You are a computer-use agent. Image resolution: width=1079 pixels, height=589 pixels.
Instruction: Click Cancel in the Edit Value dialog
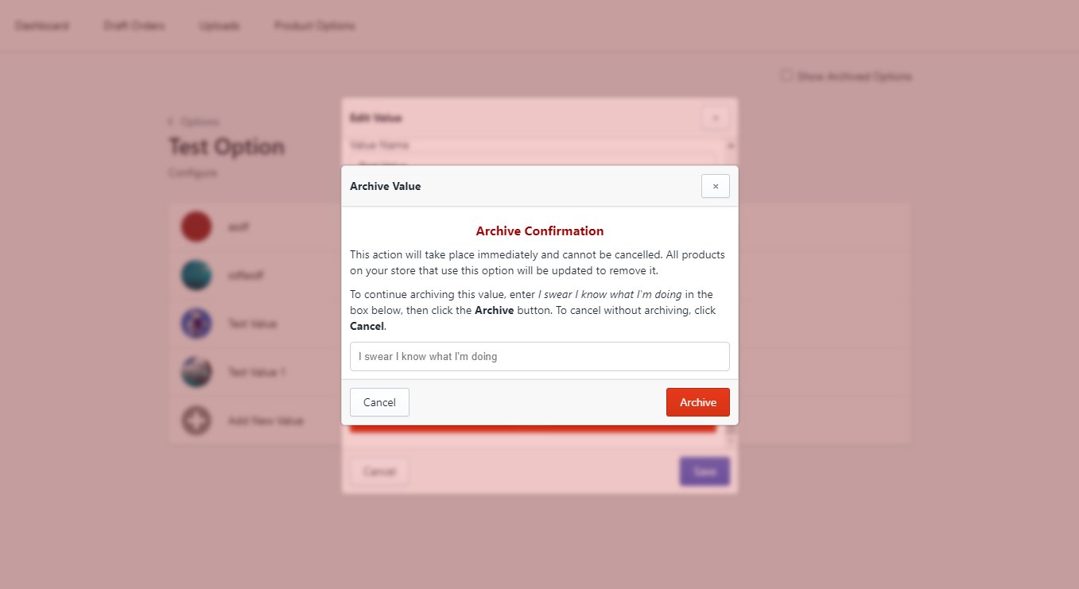point(379,471)
